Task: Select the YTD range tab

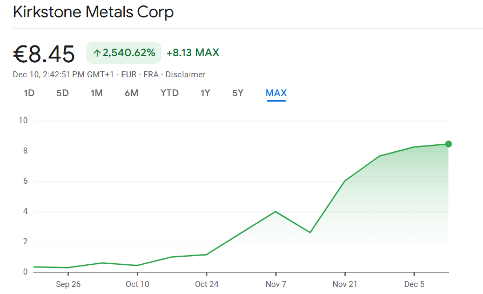Action: (x=170, y=93)
